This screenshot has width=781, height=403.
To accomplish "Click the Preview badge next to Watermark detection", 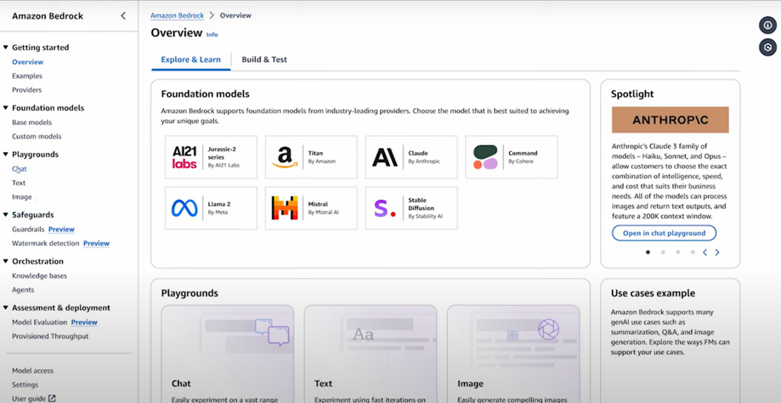I will coord(96,243).
